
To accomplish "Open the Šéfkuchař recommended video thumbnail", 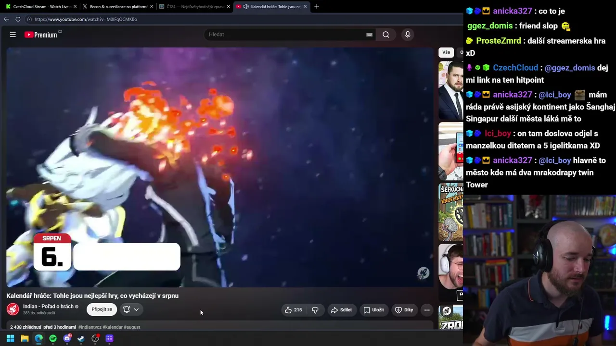I will 451,212.
